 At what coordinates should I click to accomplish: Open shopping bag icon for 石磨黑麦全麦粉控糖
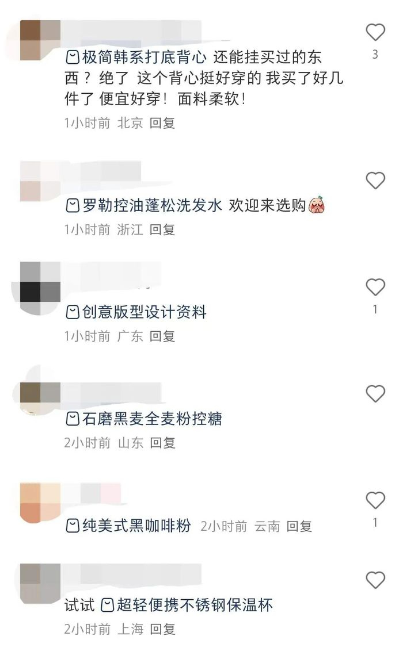[73, 419]
